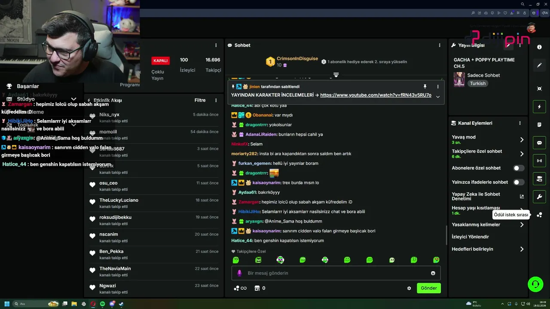Open Yayın bilgisi three-dot menu
The width and height of the screenshot is (550, 309).
pos(519,45)
